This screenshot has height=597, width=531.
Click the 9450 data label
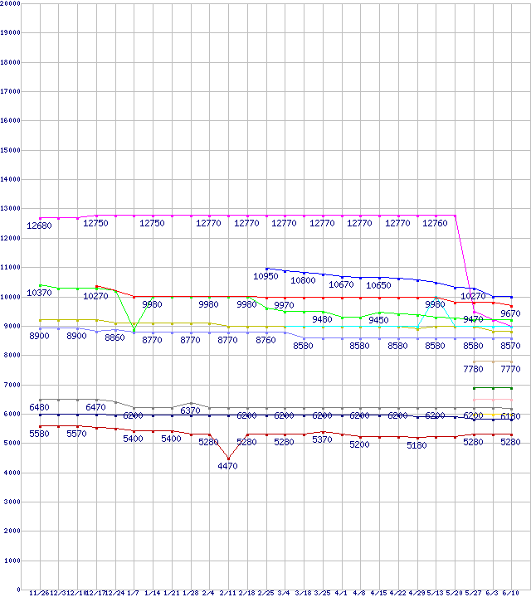379,320
